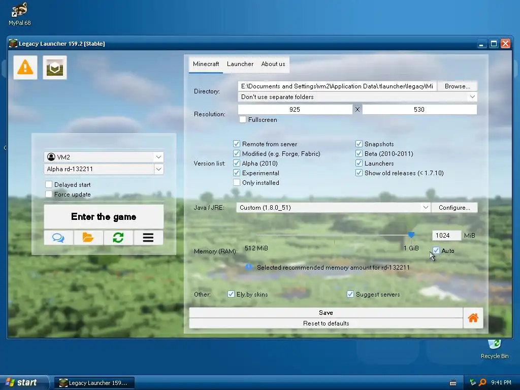Toggle Show old releases checkbox

point(359,173)
